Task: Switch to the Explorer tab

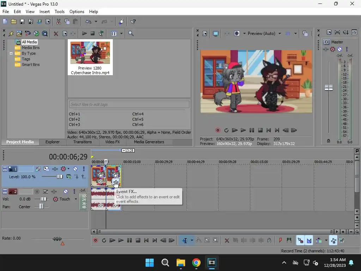Action: coord(53,142)
